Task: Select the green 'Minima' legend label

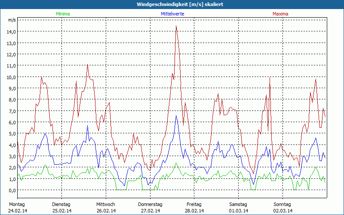Action: (62, 14)
